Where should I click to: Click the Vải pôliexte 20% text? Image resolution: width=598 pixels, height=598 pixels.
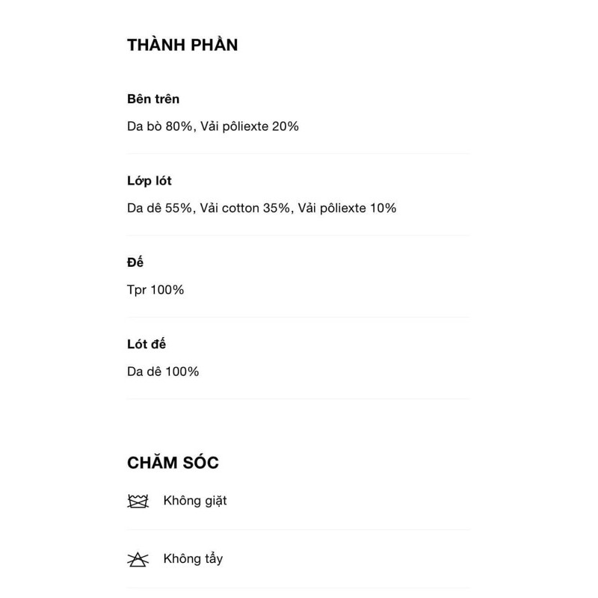pyautogui.click(x=250, y=126)
